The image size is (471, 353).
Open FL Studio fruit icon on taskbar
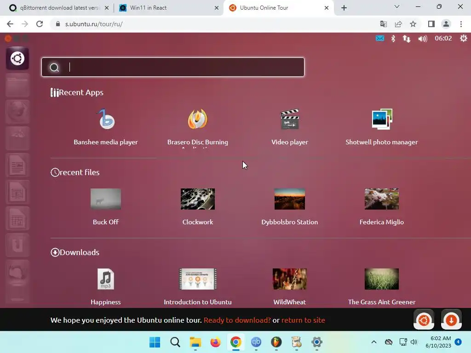pos(276,342)
